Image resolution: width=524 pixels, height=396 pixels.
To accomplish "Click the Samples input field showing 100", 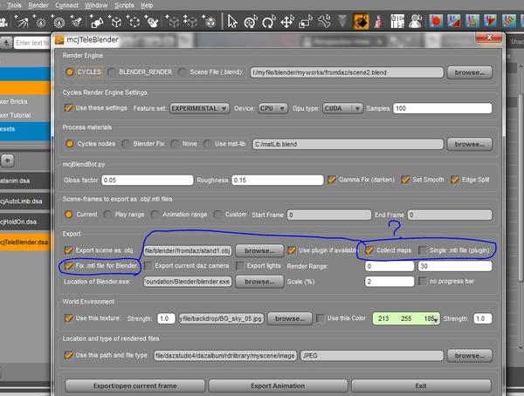I will point(443,108).
